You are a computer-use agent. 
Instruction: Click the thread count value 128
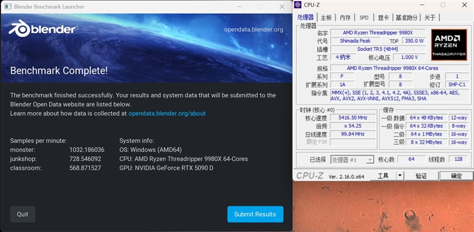click(458, 159)
